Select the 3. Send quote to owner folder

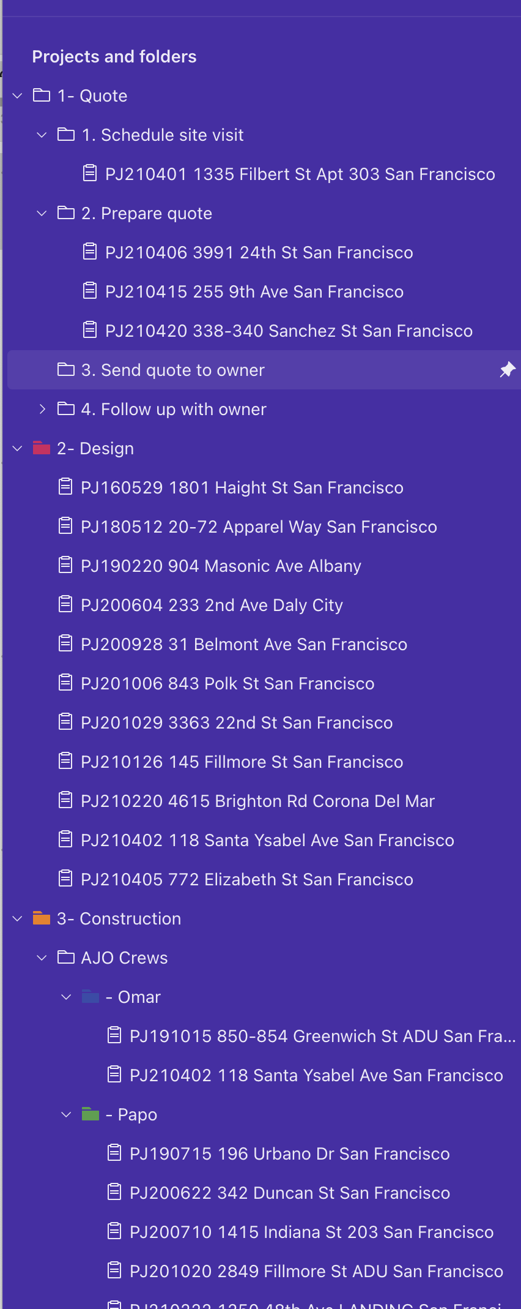point(172,370)
